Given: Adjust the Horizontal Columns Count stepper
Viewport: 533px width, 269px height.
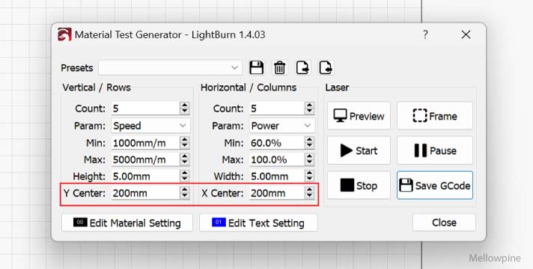Looking at the screenshot, I should (309, 108).
